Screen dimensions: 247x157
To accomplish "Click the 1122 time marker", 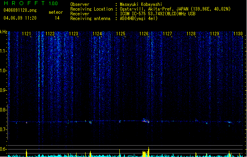I will [50, 34].
